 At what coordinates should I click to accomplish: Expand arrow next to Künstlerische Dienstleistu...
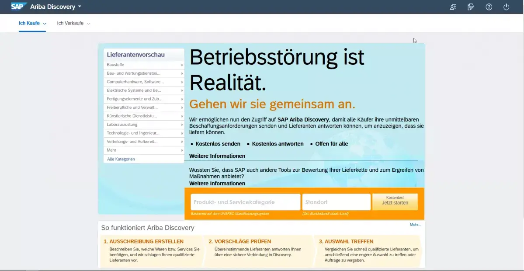point(182,116)
